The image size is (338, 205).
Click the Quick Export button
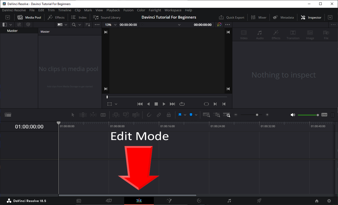[232, 17]
